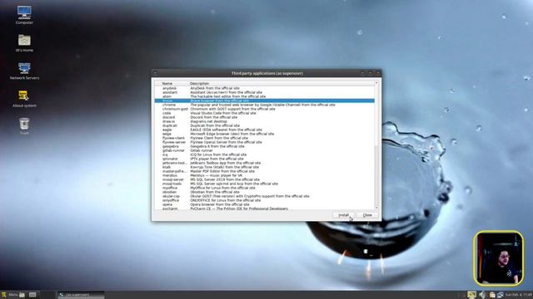The width and height of the screenshot is (533, 299).
Task: Select the jetbrains-toolbox row
Action: pos(265,163)
